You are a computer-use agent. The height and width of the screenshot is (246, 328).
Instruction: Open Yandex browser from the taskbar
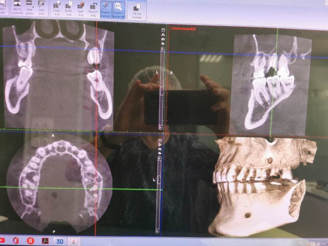tap(30, 241)
